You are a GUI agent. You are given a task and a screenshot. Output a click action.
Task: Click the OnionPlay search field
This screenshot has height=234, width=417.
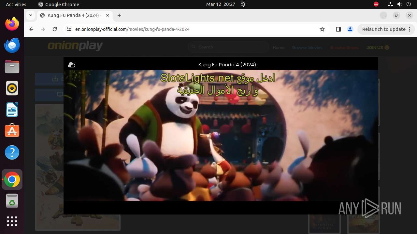coord(228,47)
